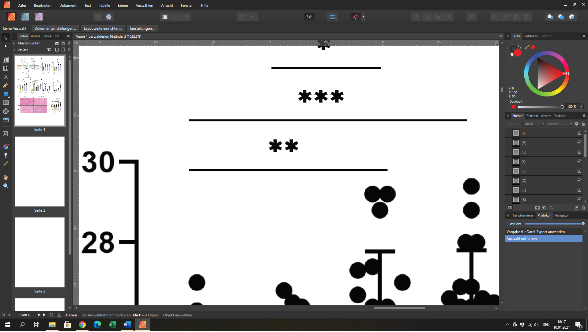This screenshot has width=588, height=332.
Task: Switch to the Designer persona
Action: (x=25, y=17)
